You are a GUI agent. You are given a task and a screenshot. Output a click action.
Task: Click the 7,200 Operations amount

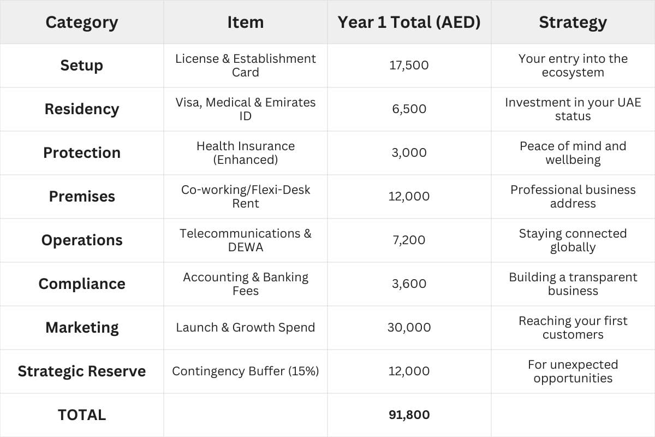tap(409, 240)
